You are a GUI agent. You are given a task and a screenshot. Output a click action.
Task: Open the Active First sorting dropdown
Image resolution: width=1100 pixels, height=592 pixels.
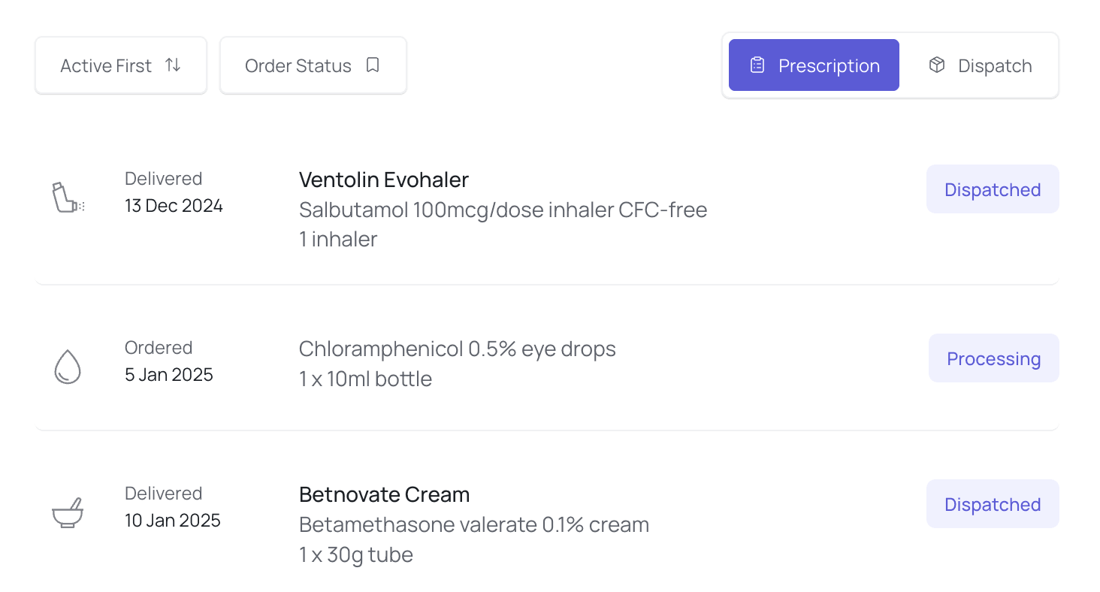[120, 65]
